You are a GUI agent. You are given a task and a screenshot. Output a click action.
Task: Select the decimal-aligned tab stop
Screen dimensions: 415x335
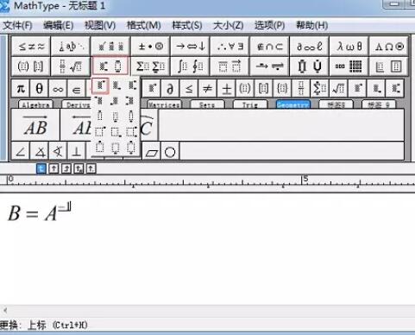(91, 168)
